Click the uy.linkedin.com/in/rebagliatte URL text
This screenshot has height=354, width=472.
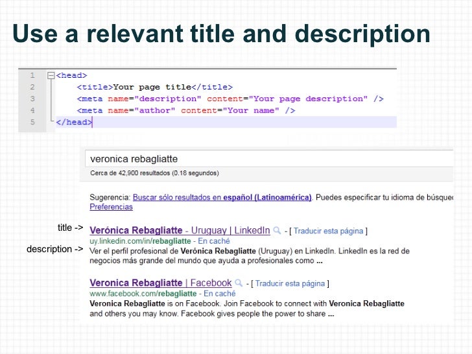[x=140, y=241]
